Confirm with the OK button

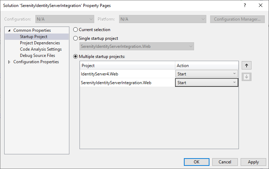coord(196,162)
